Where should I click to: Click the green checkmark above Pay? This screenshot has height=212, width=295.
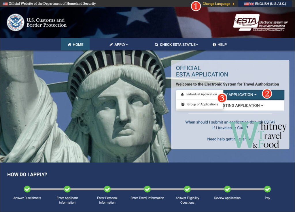(x=267, y=189)
